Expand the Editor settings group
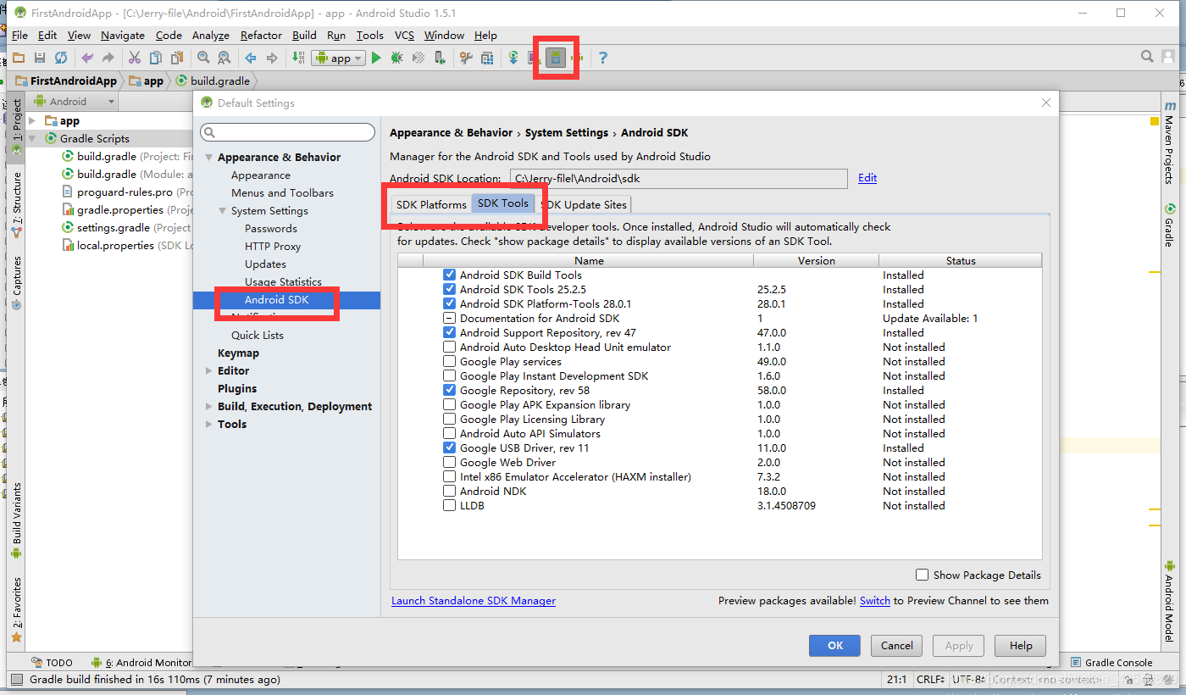The width and height of the screenshot is (1186, 695). tap(209, 371)
